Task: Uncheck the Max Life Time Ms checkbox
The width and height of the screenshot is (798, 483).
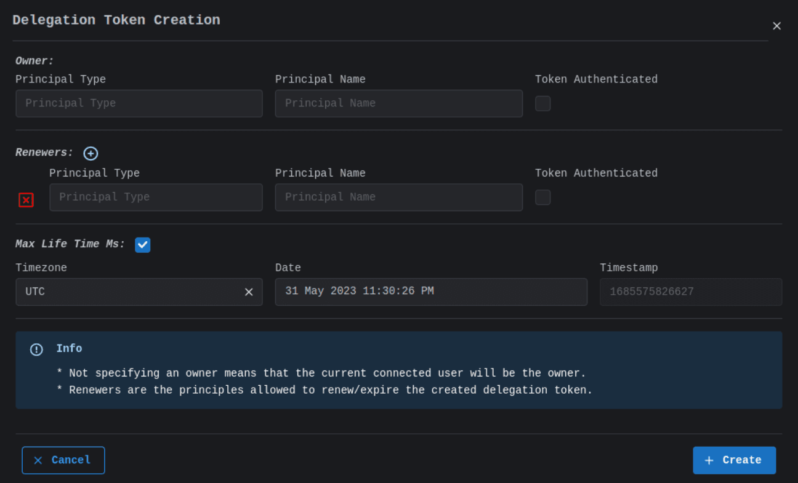Action: point(142,245)
